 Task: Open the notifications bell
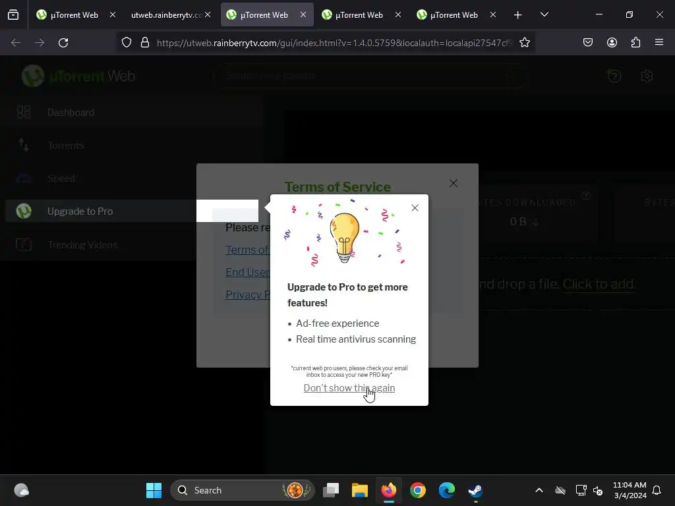657,490
